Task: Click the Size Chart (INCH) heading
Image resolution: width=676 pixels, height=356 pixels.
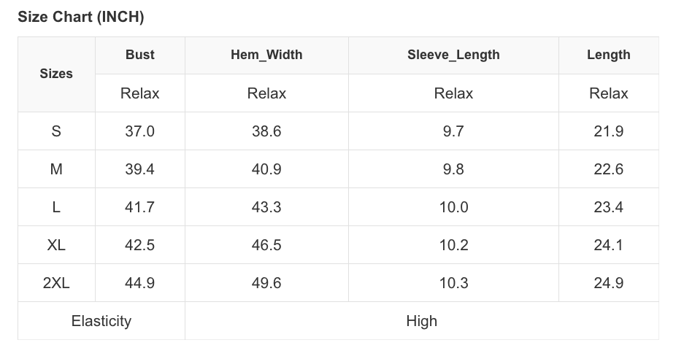Action: click(x=81, y=16)
